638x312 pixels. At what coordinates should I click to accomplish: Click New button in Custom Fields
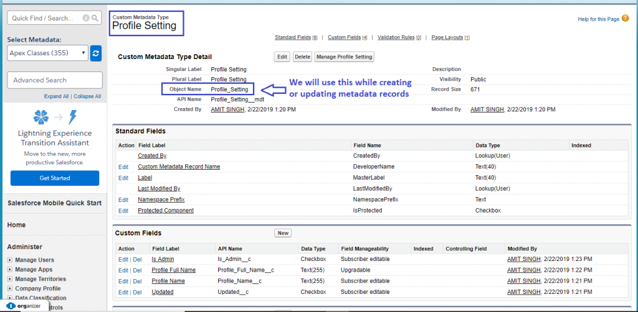pos(283,233)
